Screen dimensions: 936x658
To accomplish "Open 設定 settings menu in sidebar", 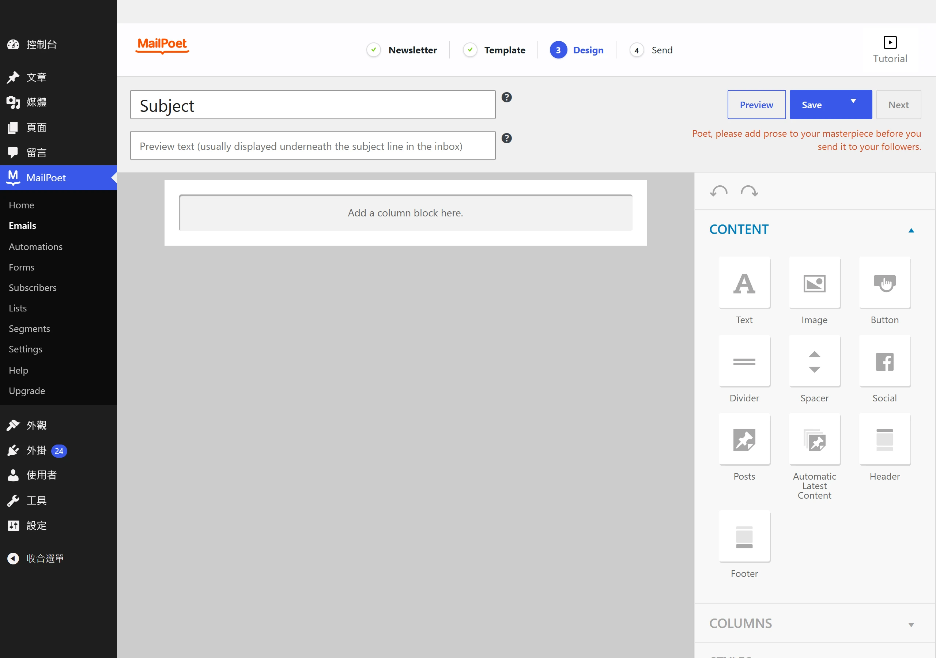I will point(58,526).
